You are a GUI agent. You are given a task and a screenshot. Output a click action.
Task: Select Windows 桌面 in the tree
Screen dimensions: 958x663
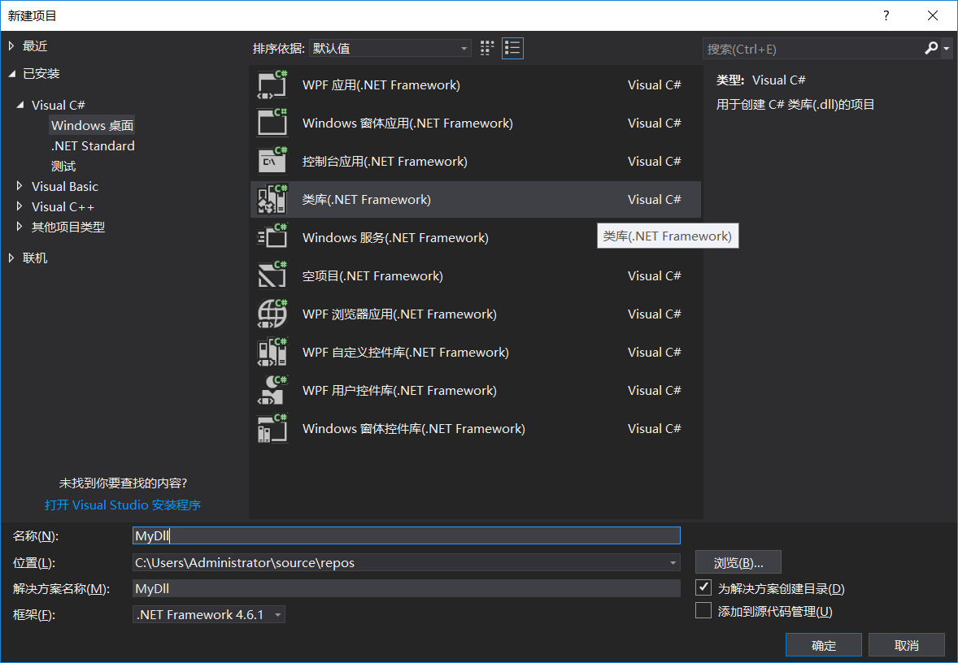pos(92,125)
